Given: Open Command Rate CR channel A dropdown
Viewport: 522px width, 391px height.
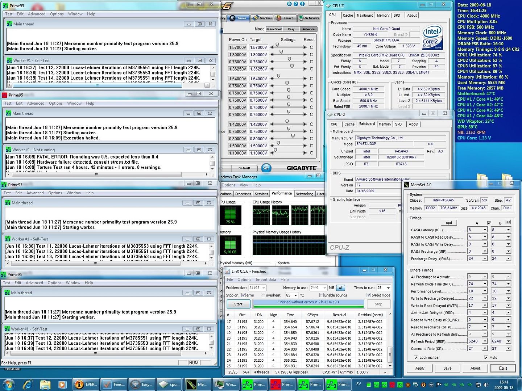Looking at the screenshot, I should pos(485,348).
